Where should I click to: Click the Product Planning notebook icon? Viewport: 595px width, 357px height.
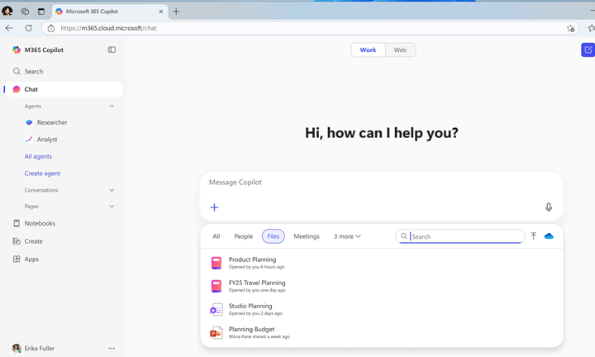[x=217, y=263]
